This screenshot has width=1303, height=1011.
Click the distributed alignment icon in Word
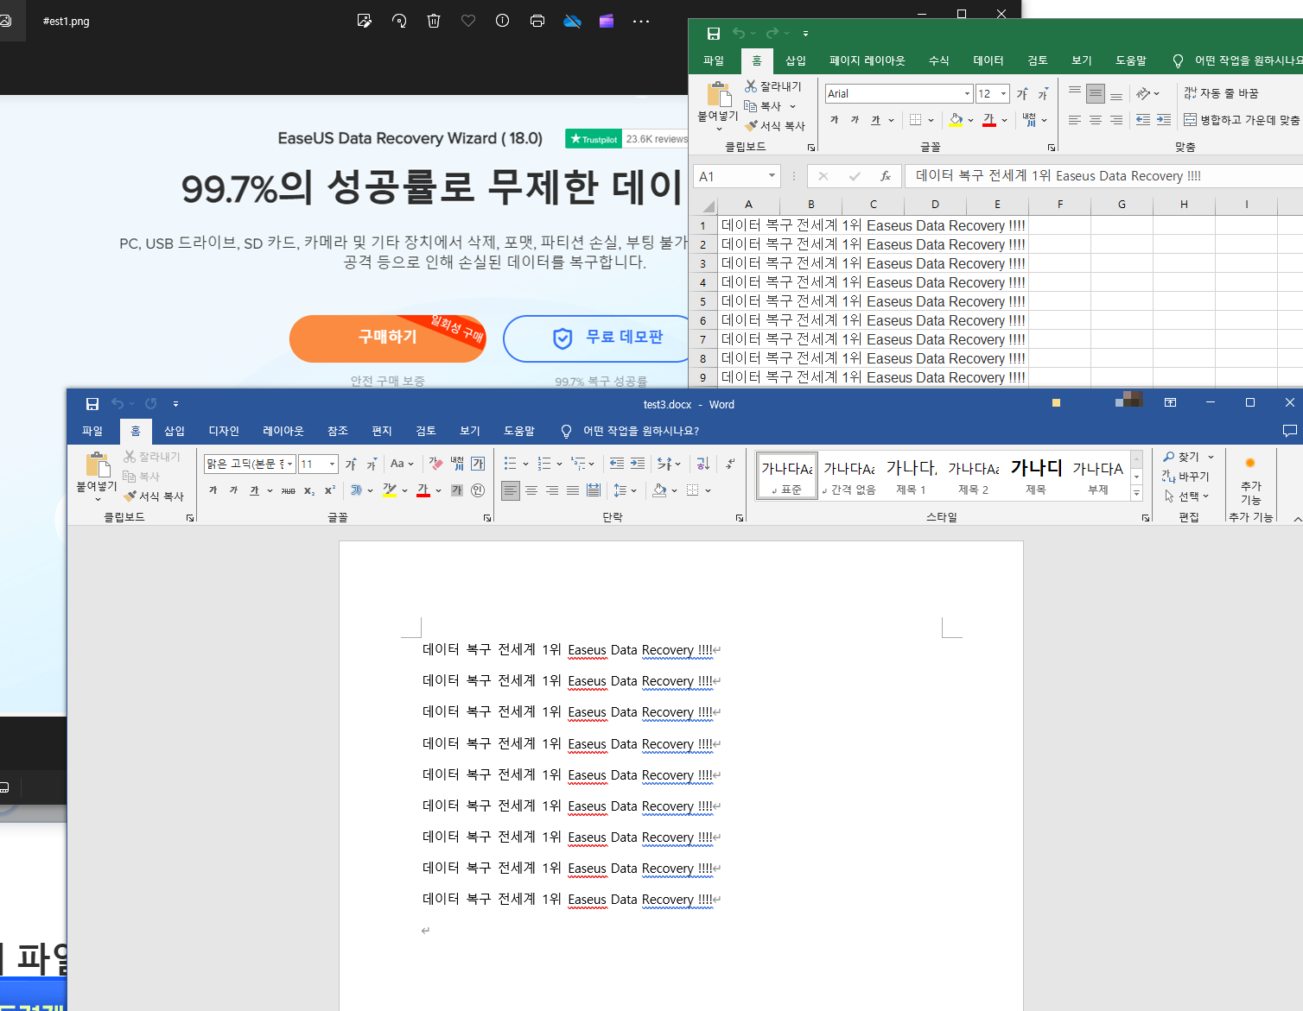(594, 490)
